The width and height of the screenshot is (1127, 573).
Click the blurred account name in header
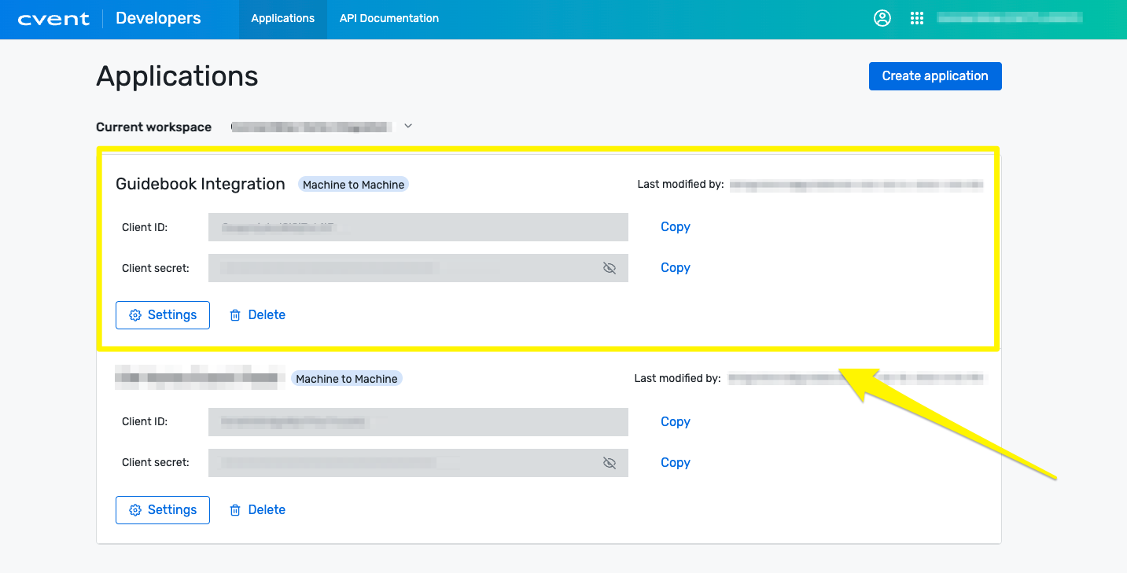(x=1010, y=18)
